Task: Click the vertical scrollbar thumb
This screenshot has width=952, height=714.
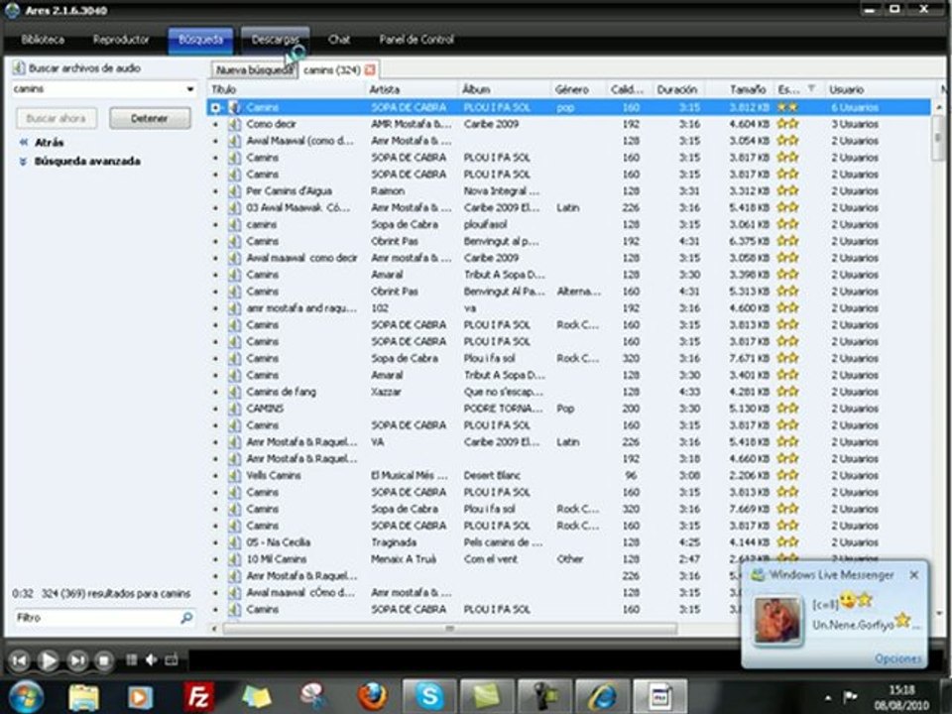Action: coord(938,137)
